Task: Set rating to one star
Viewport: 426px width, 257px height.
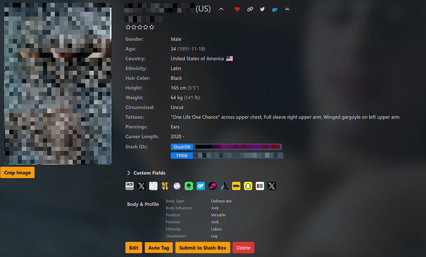Action: pos(128,27)
